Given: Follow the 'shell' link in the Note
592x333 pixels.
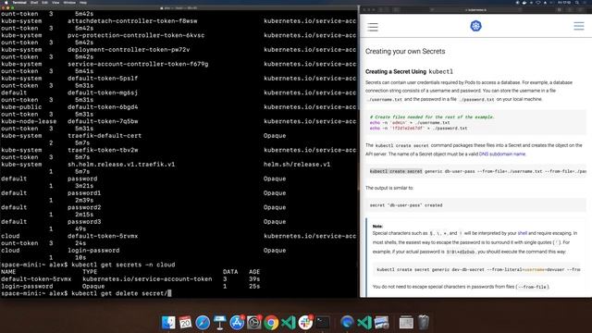Looking at the screenshot, I should coord(522,233).
